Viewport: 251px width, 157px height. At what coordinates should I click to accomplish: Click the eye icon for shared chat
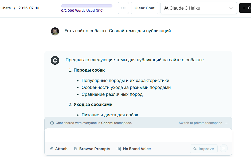52,123
